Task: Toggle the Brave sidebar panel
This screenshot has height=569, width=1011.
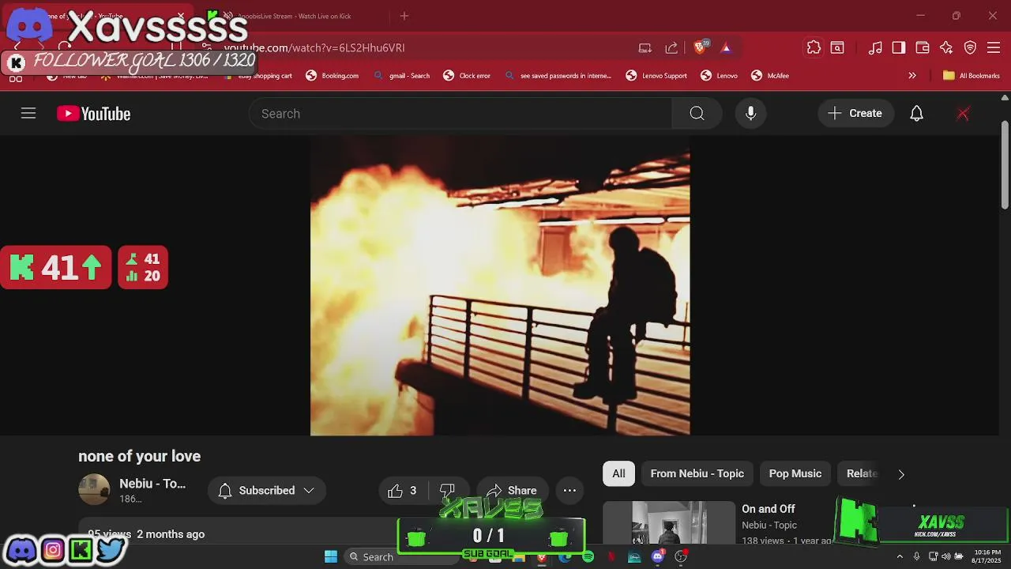Action: (899, 48)
